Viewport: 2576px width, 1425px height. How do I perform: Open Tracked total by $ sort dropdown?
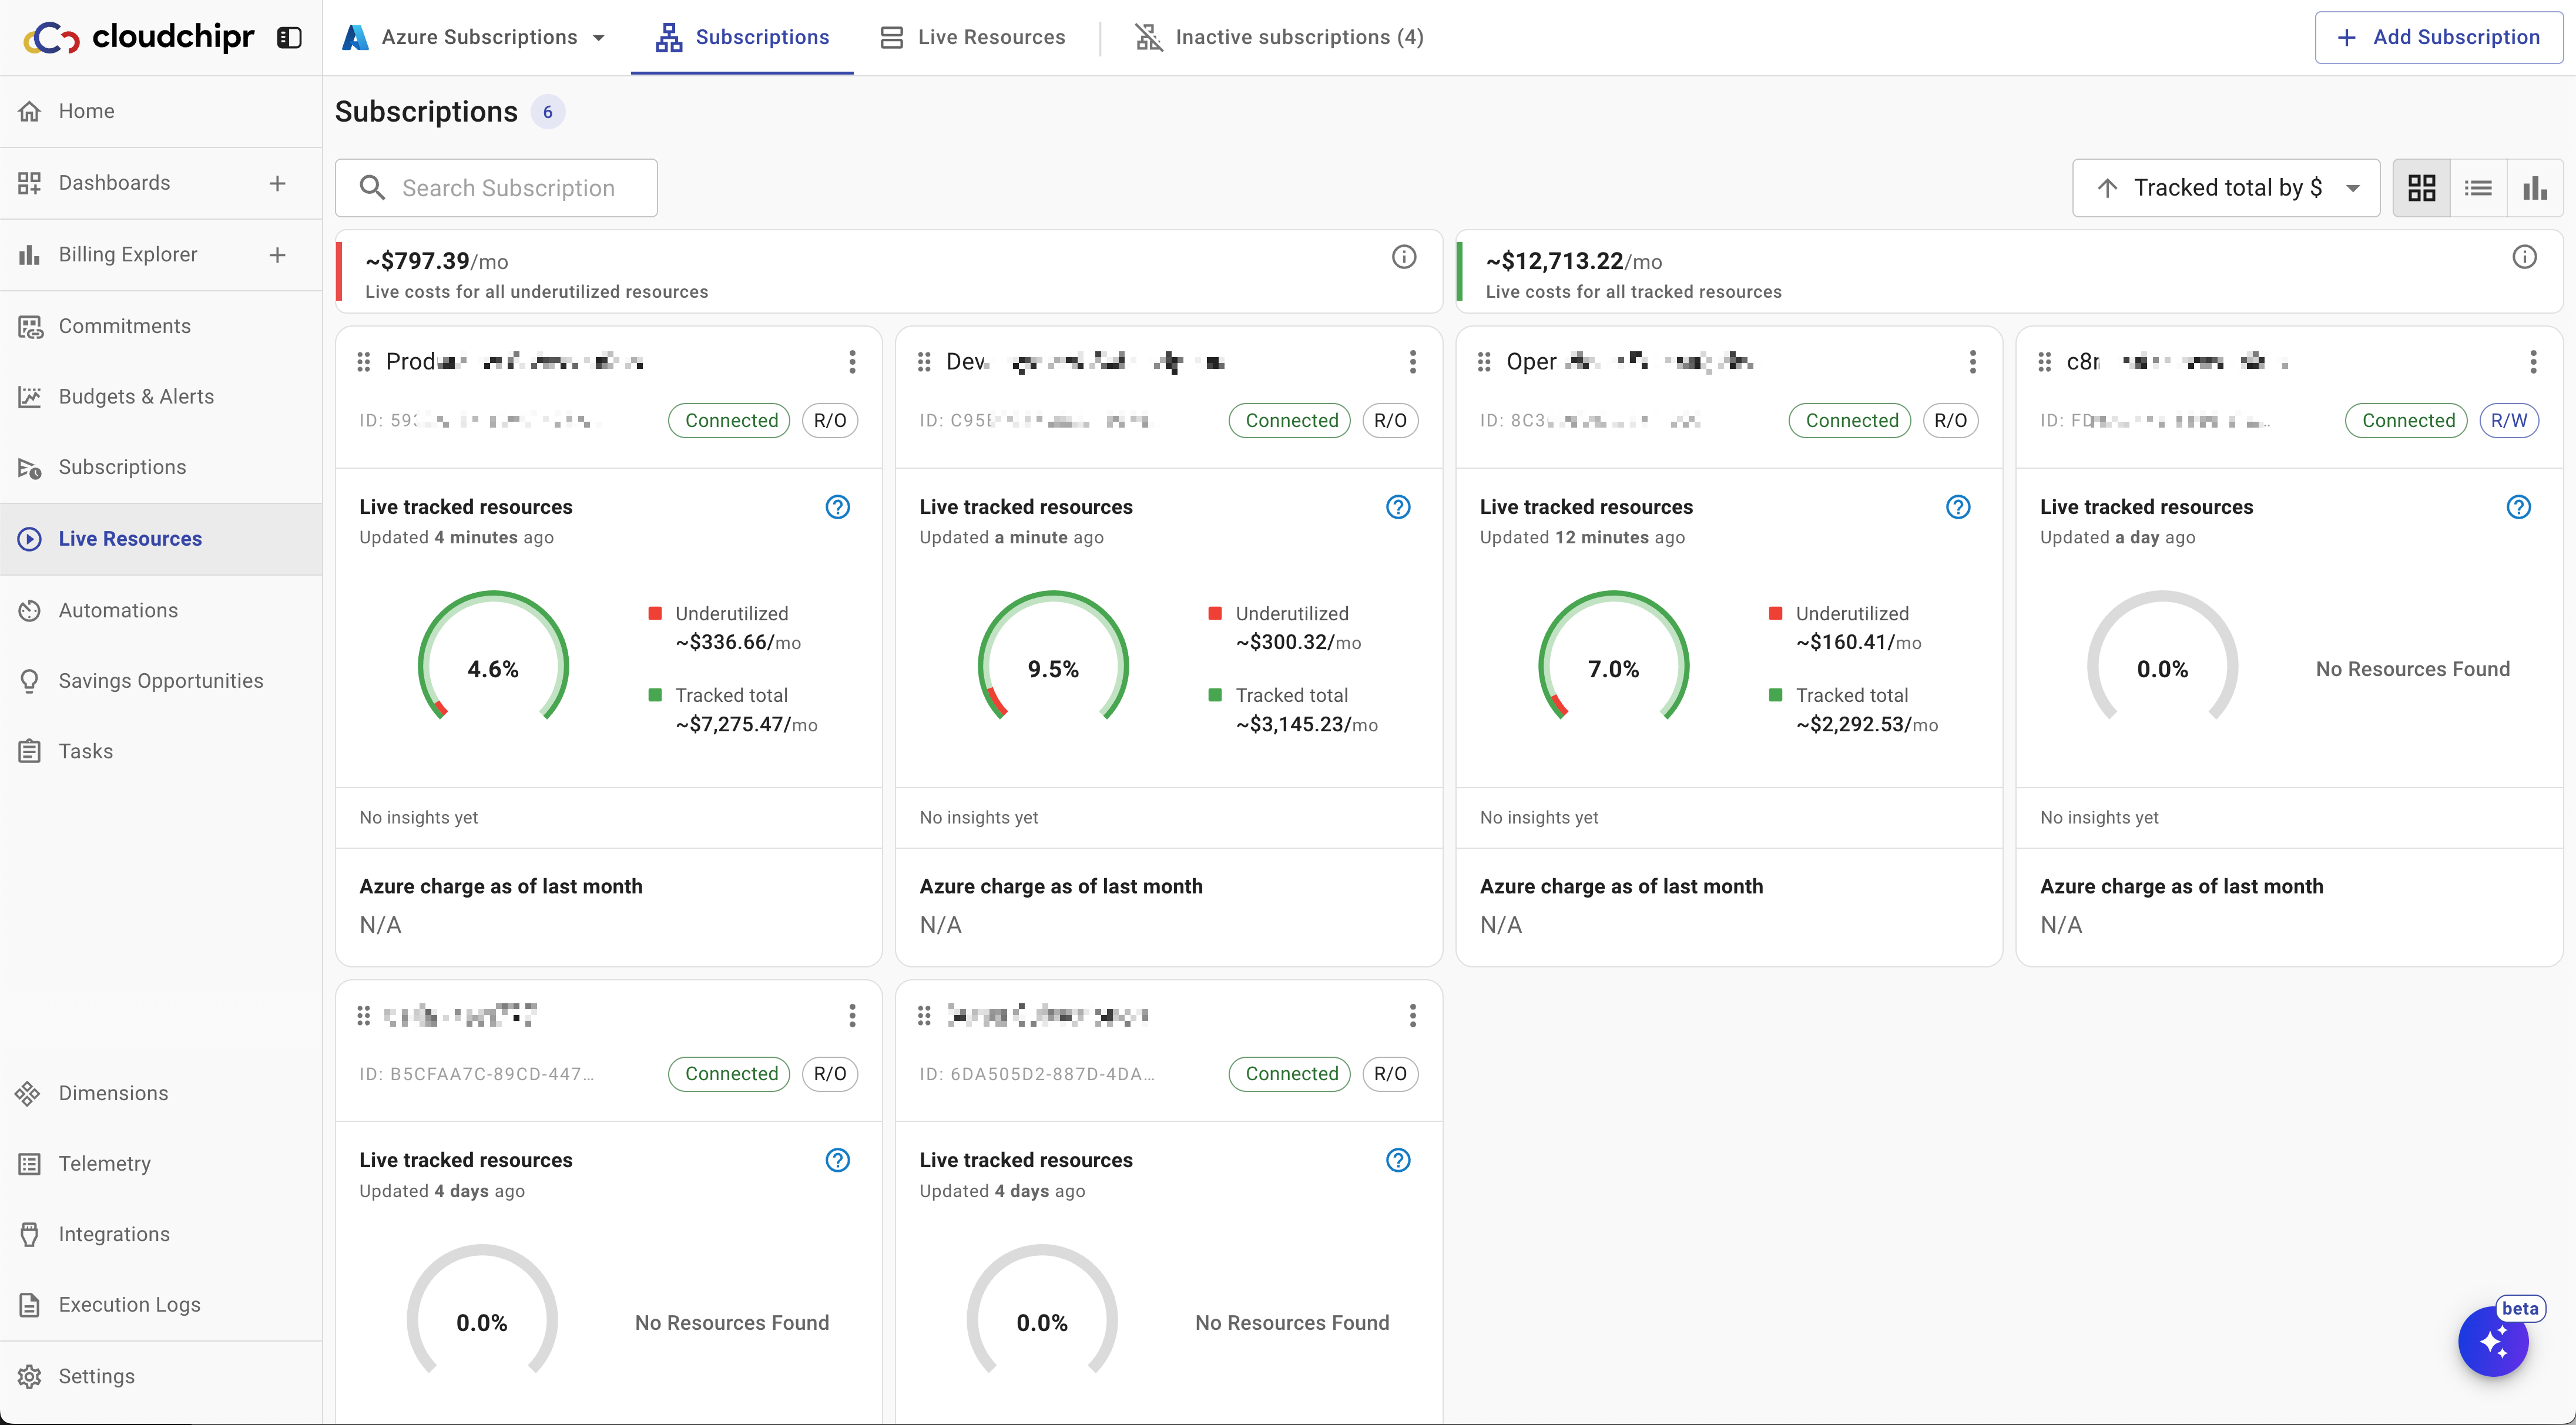coord(2225,188)
